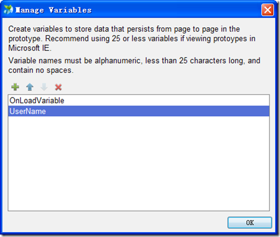Click the 'Microsoft IE.' text in description
Screen dimensions: 280x237
30,48
